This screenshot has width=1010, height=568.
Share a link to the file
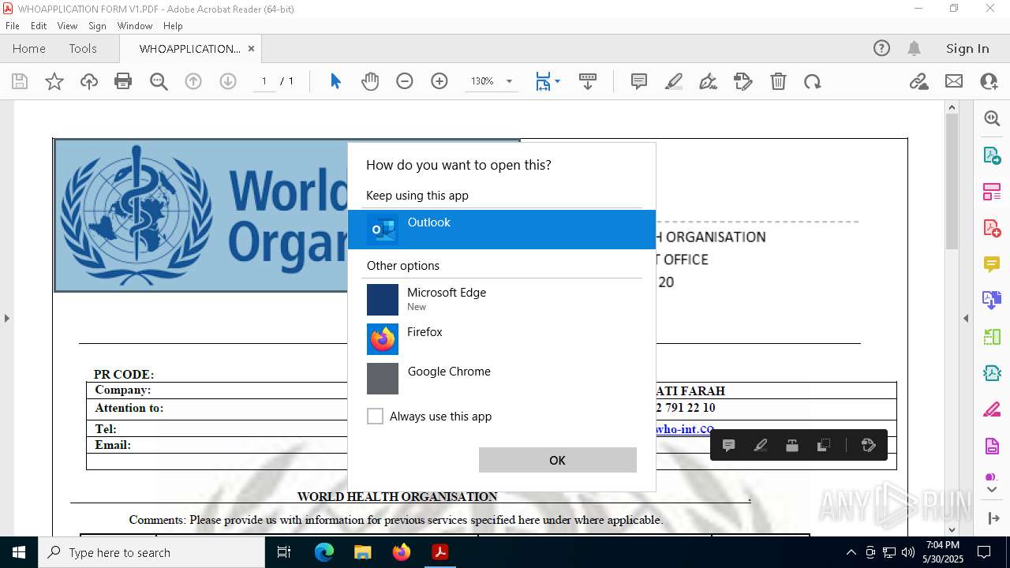click(919, 81)
